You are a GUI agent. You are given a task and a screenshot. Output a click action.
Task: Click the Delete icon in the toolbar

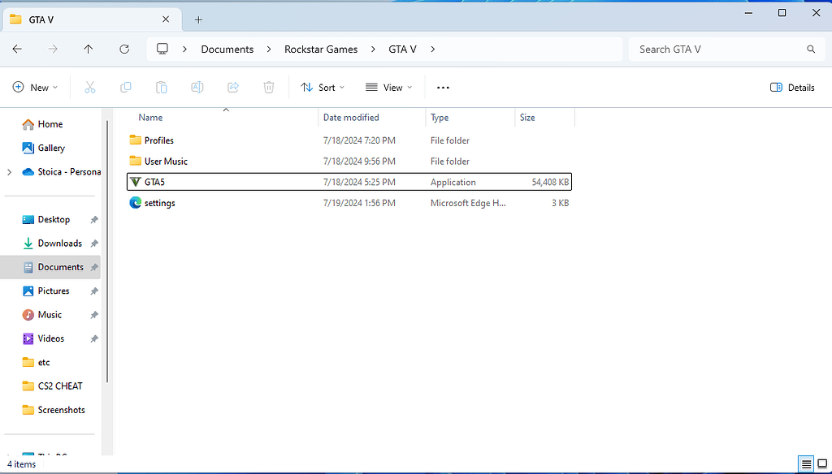coord(268,87)
